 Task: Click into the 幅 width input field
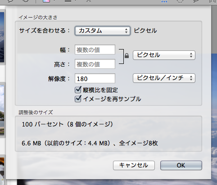[x=95, y=50]
